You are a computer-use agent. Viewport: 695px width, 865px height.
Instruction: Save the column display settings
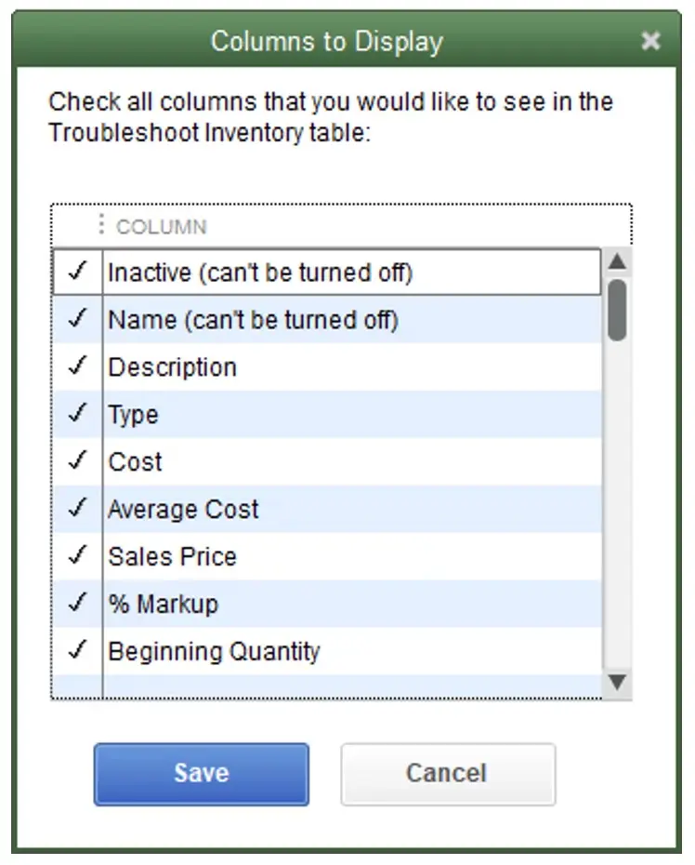tap(201, 773)
